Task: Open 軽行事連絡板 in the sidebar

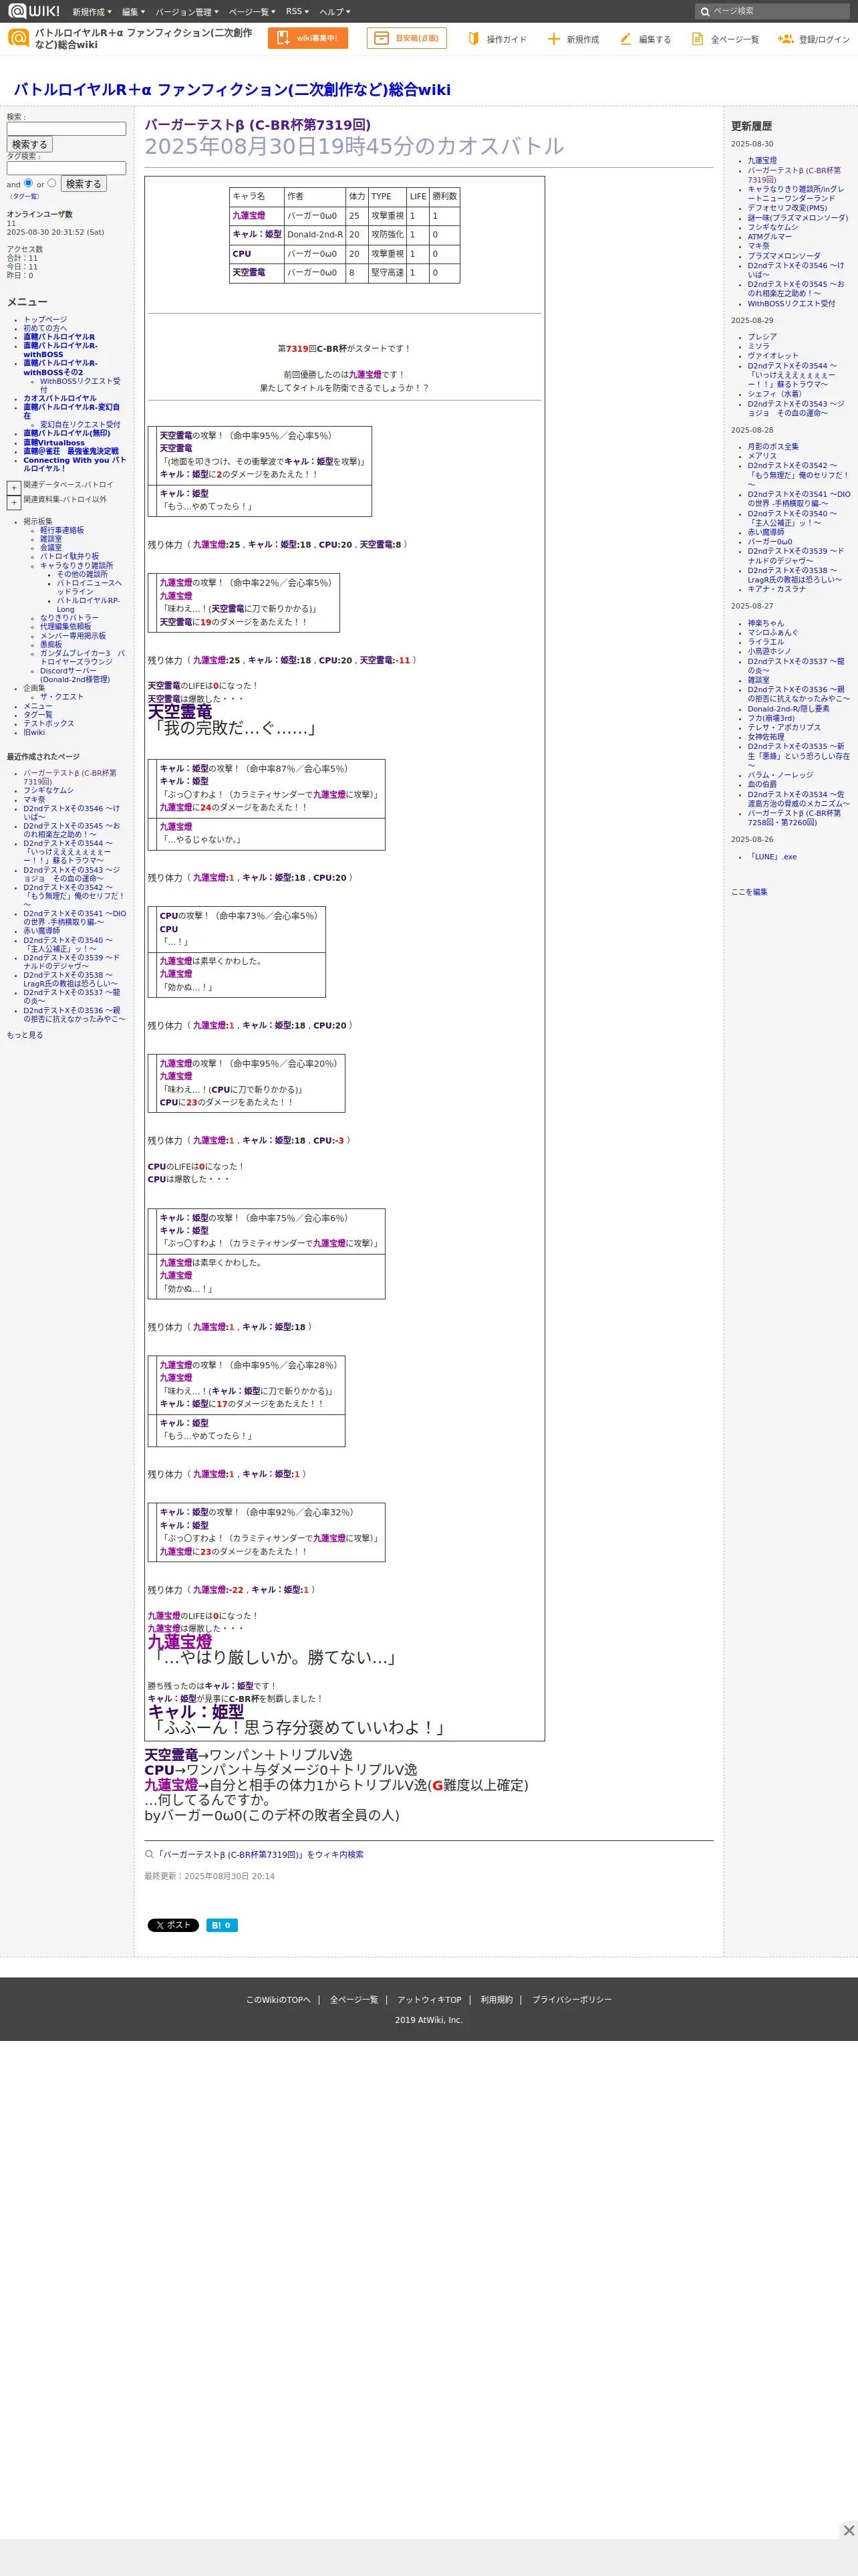Action: (62, 530)
